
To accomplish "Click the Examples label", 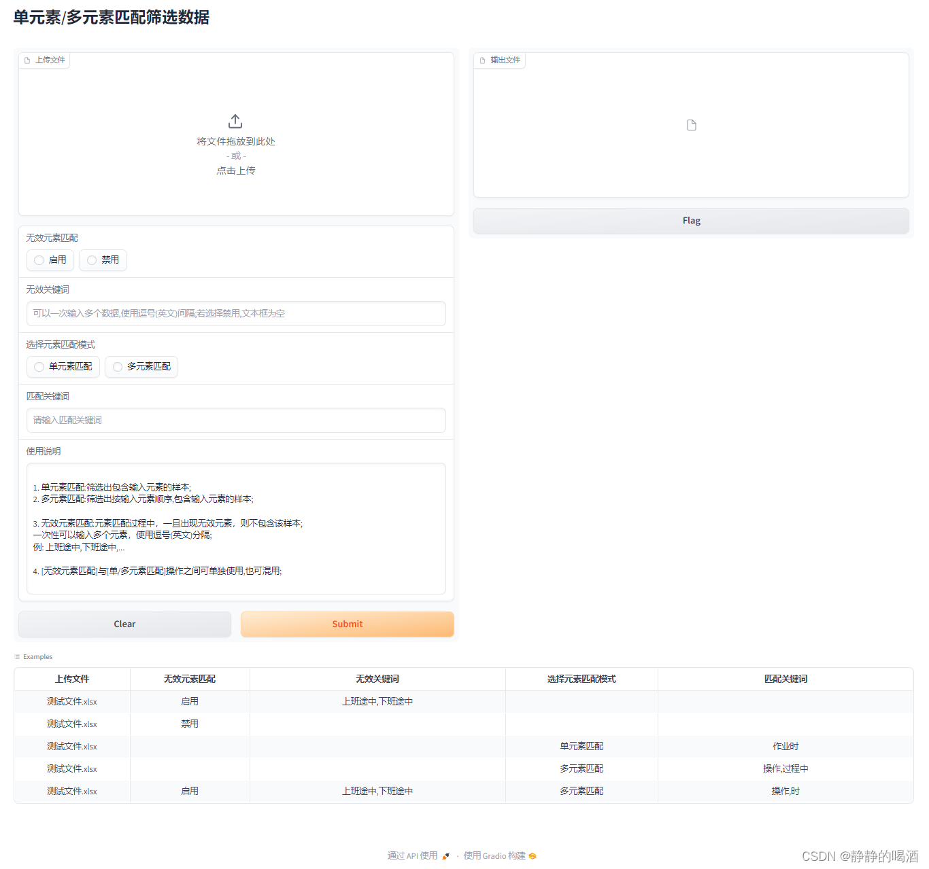I will [37, 657].
